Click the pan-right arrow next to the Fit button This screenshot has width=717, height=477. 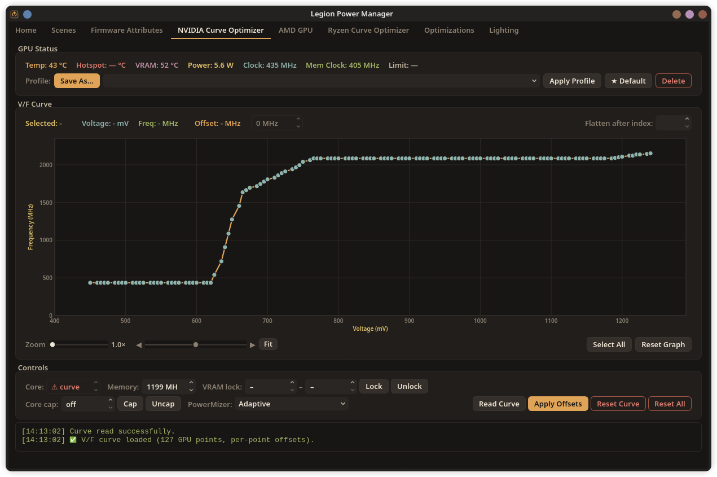click(x=253, y=345)
